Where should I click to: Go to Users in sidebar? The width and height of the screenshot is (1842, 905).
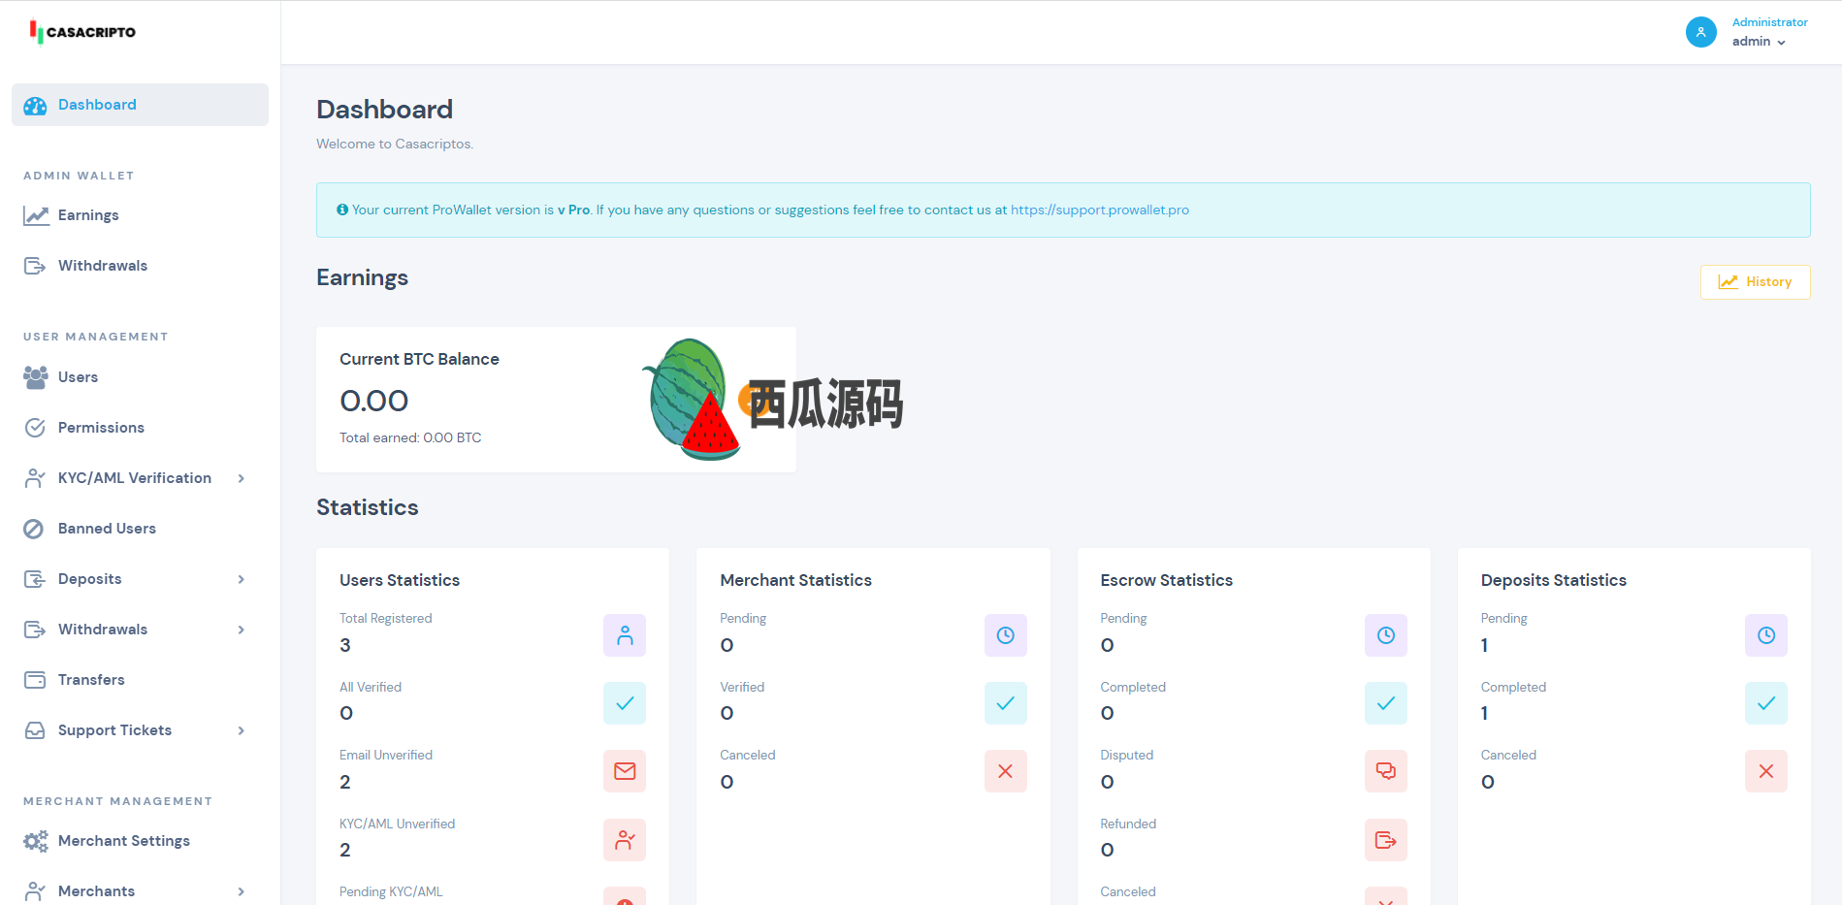pos(78,377)
